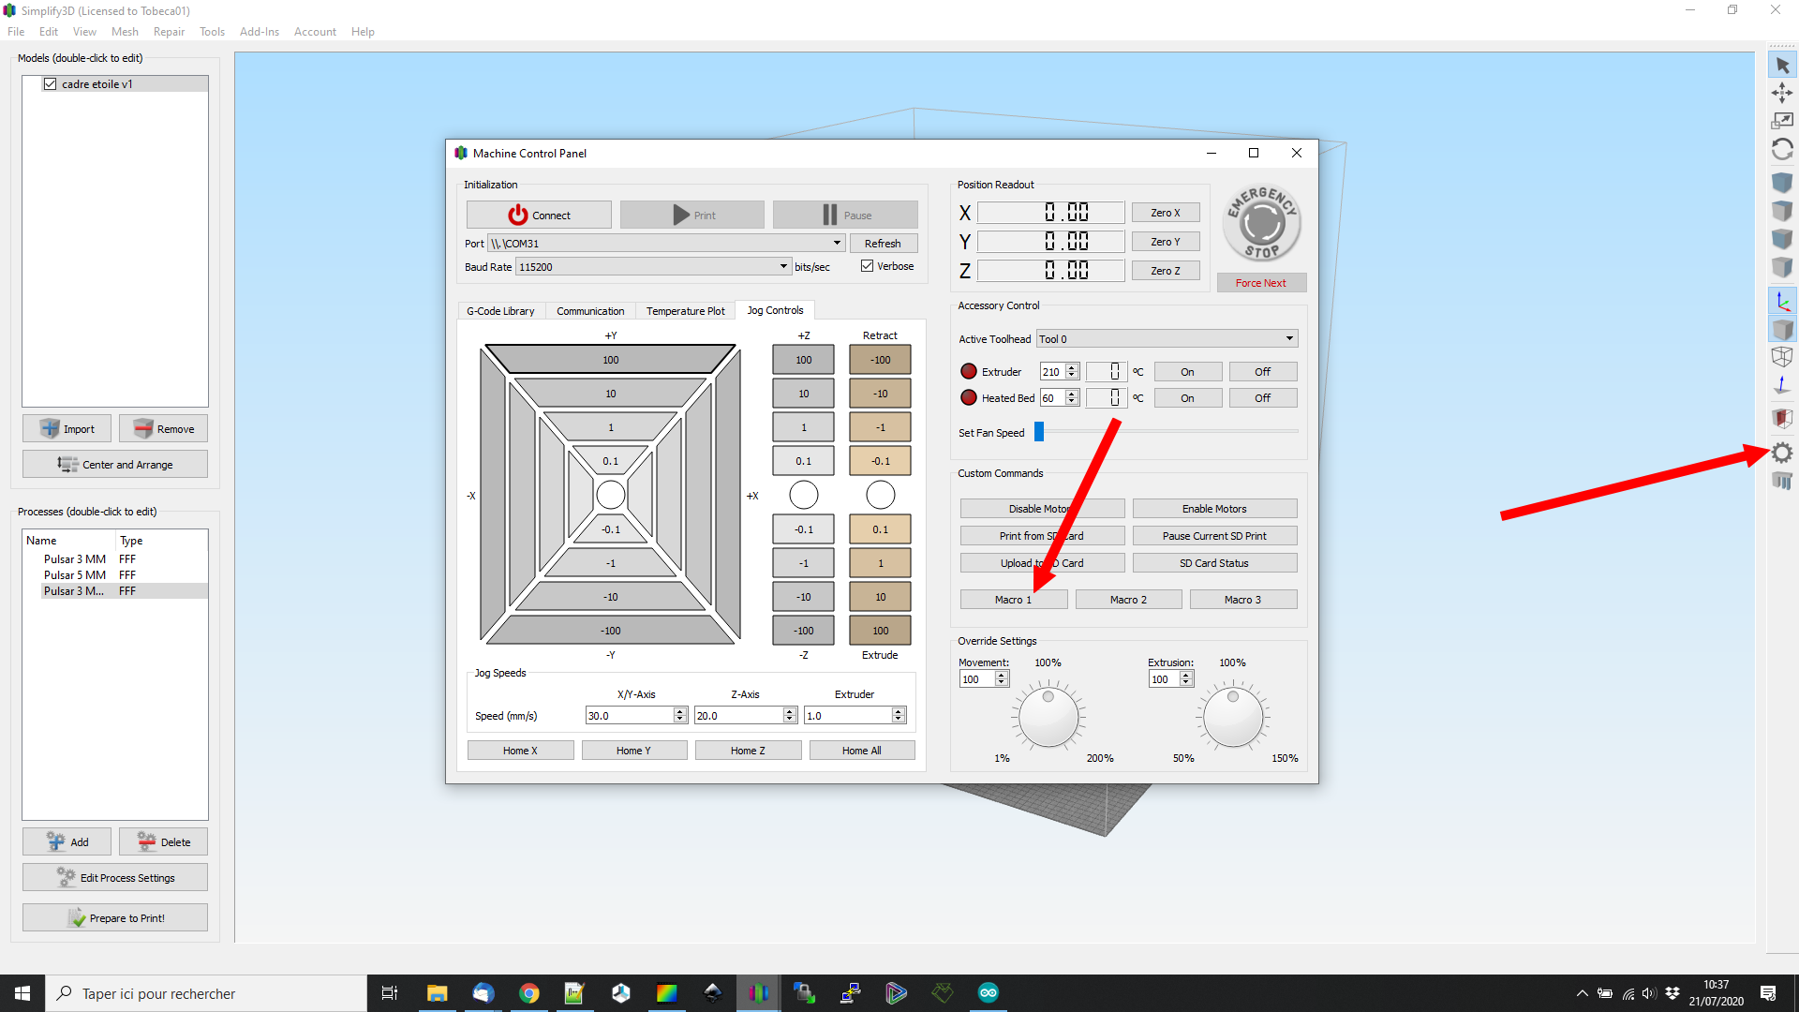Viewport: 1799px width, 1012px height.
Task: Click the Set Fan Speed slider
Action: point(1167,432)
